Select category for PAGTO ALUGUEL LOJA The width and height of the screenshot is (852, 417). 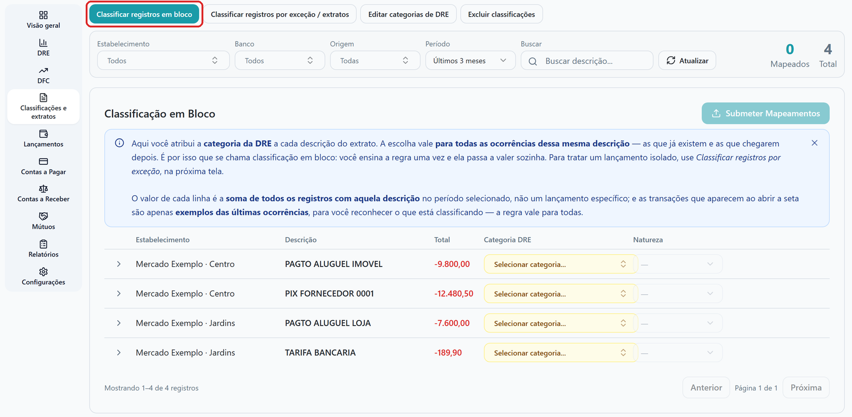coord(560,323)
